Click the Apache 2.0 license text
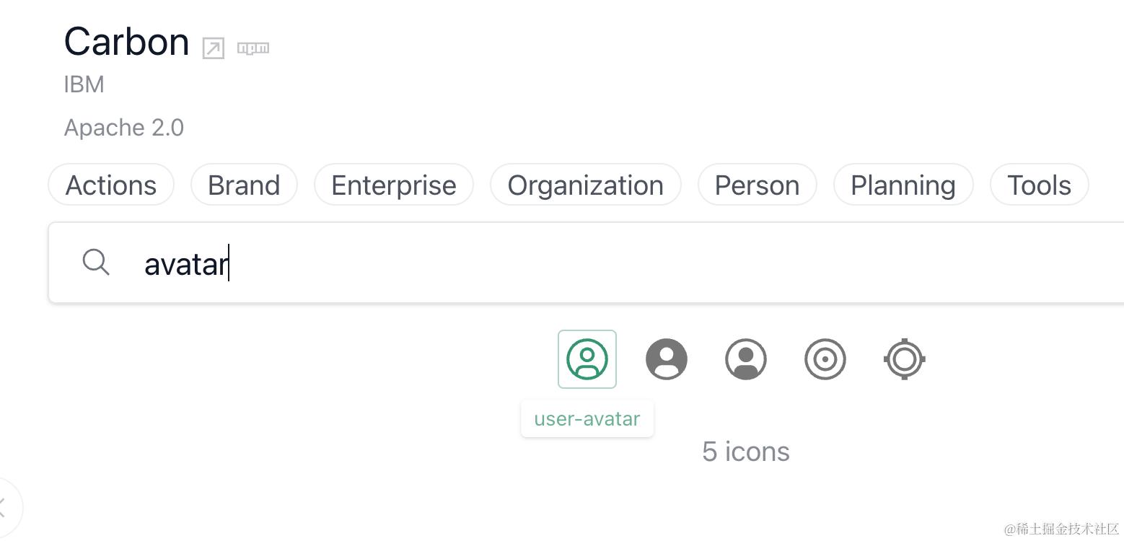 tap(124, 128)
